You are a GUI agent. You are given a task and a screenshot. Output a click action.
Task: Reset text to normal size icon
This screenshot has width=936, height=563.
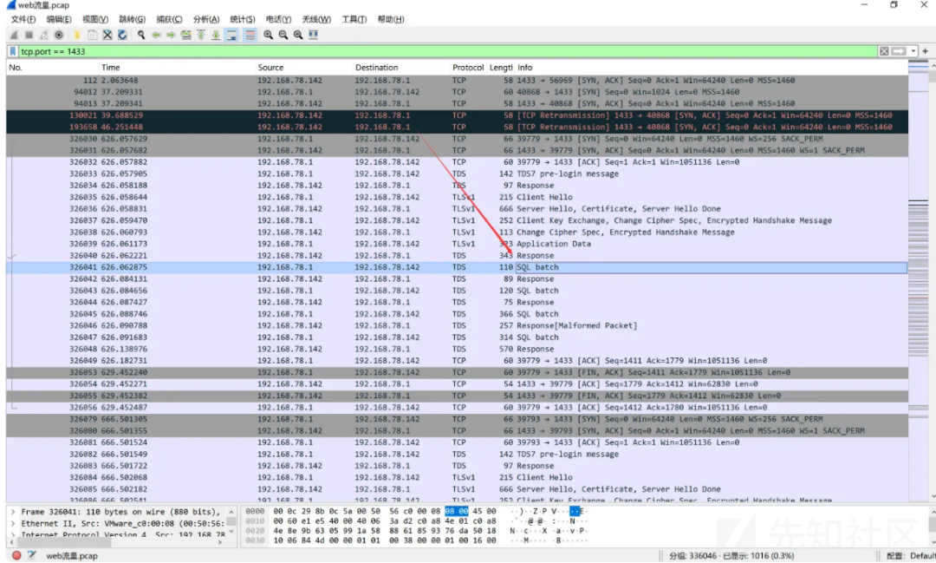click(298, 36)
